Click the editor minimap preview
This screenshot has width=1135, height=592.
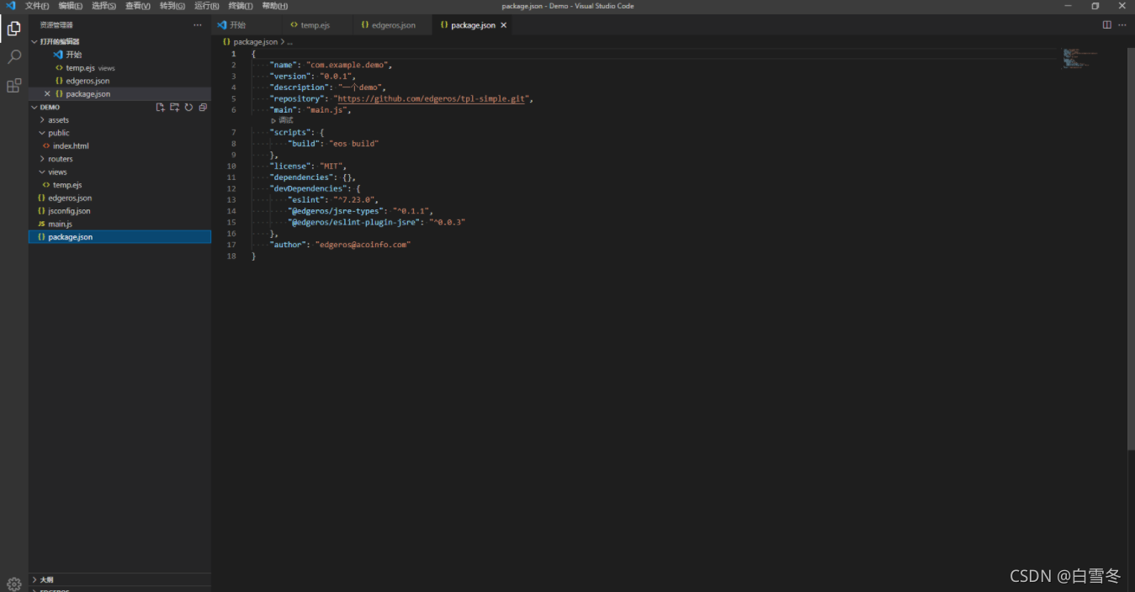pyautogui.click(x=1080, y=59)
